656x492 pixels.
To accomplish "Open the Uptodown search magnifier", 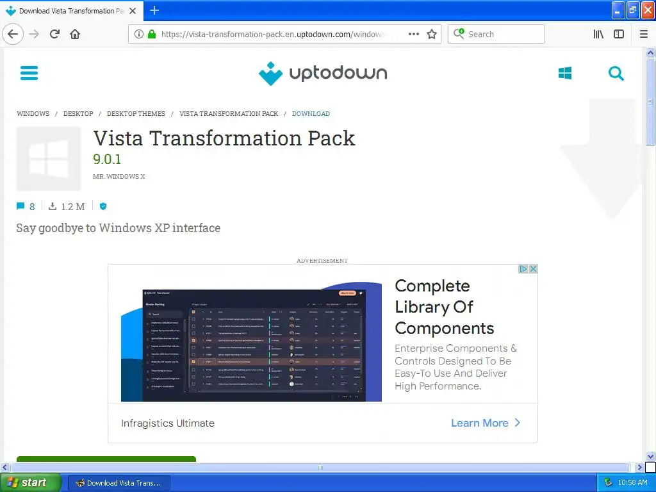I will coord(616,73).
